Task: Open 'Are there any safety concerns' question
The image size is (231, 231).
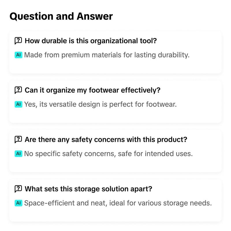Action: (x=106, y=139)
